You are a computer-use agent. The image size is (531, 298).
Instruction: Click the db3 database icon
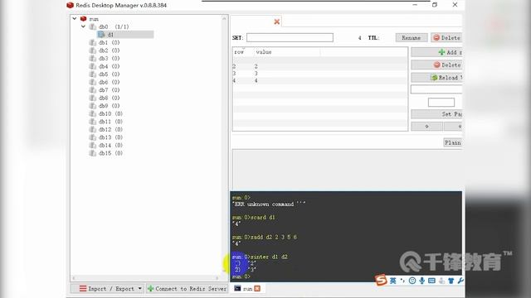(92, 59)
